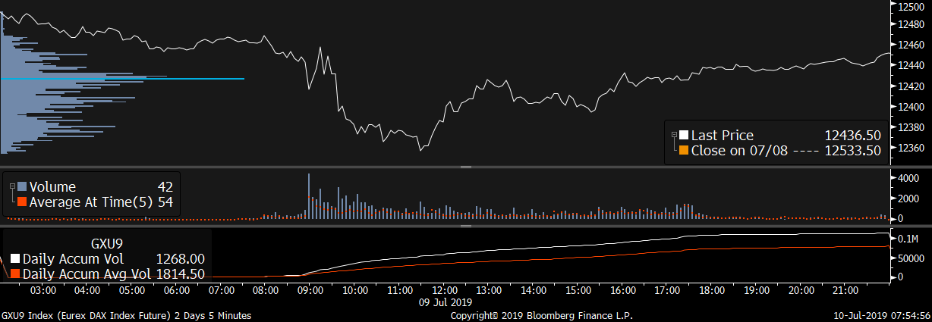This screenshot has width=932, height=322.
Task: Click the 12440 price axis label
Action: coord(911,67)
